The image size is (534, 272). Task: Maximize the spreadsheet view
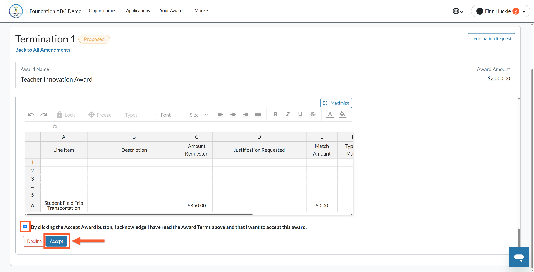(336, 103)
